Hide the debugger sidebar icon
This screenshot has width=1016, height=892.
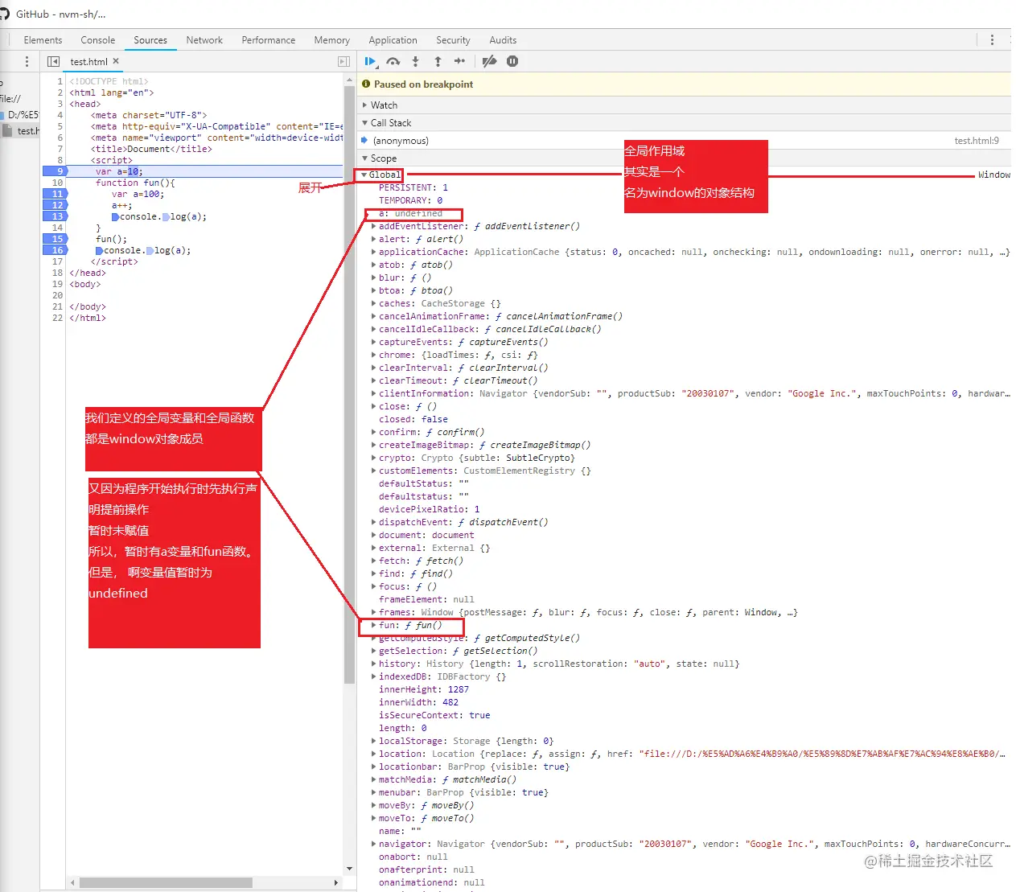[x=343, y=61]
